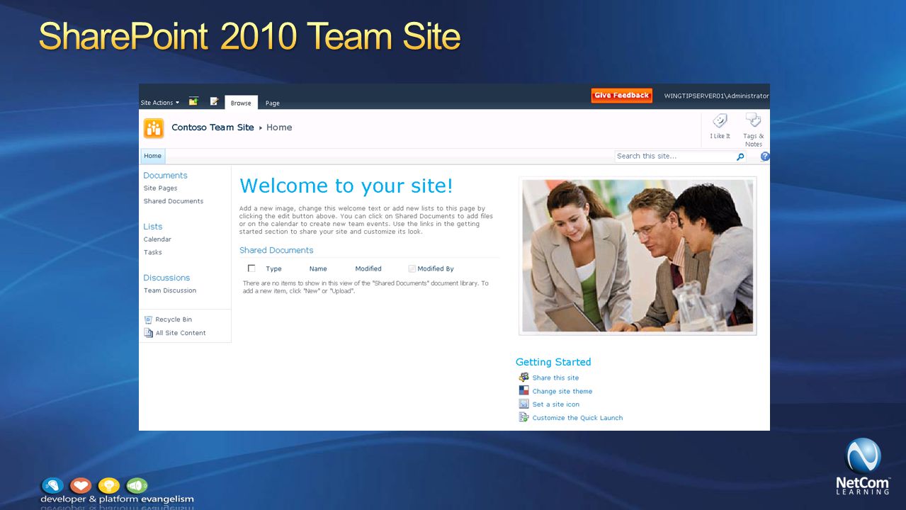Viewport: 906px width, 510px height.
Task: Open the Set a site icon link
Action: click(556, 404)
